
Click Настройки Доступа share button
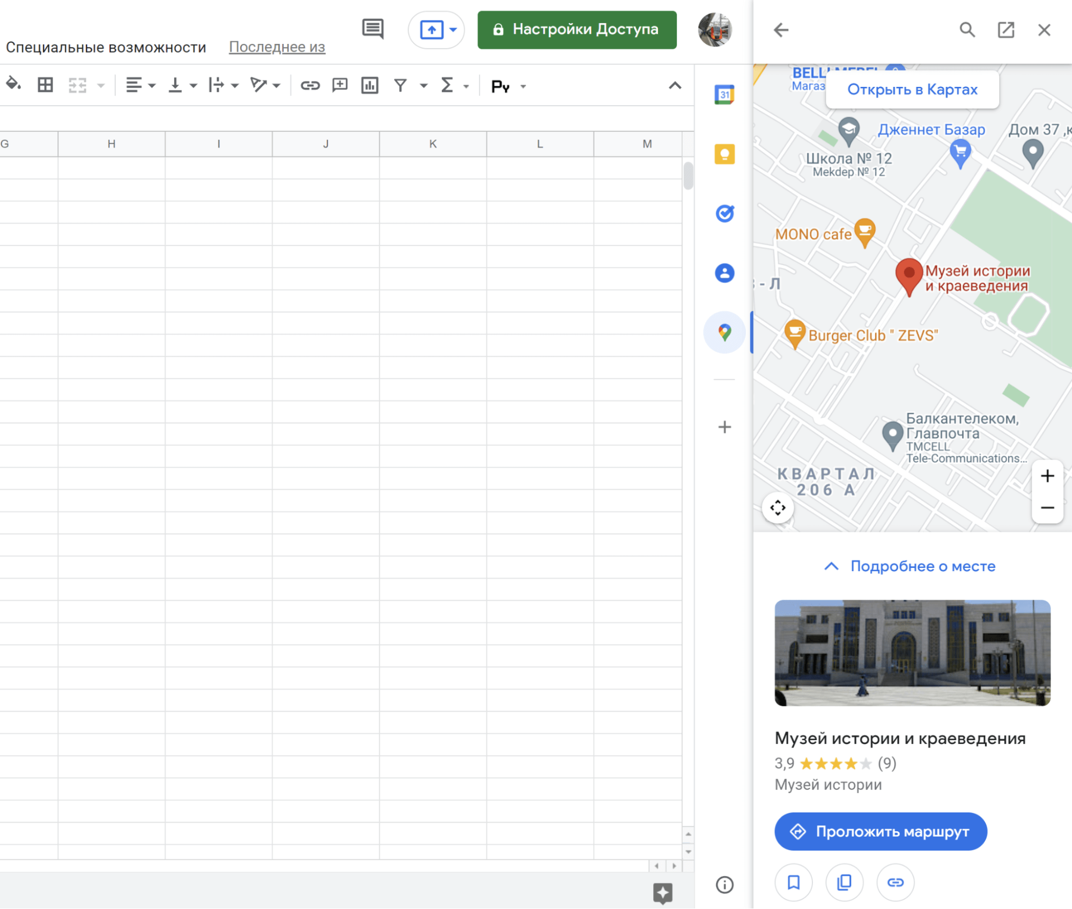click(577, 29)
